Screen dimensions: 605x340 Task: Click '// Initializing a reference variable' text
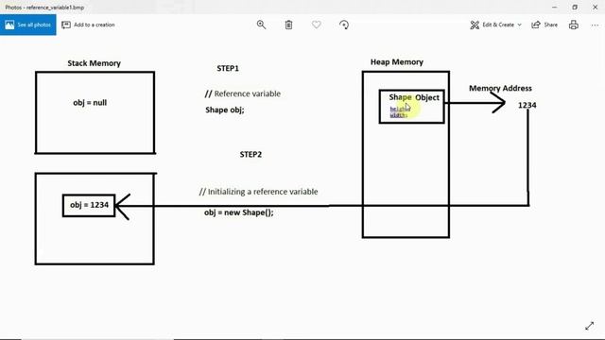coord(258,192)
